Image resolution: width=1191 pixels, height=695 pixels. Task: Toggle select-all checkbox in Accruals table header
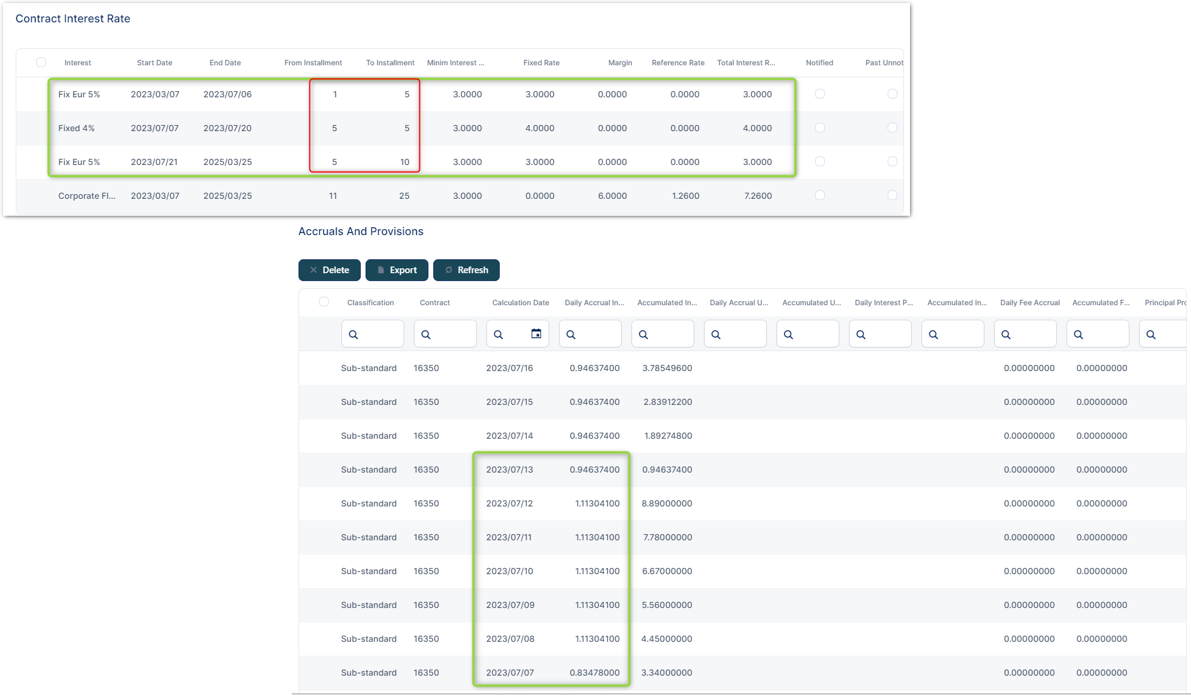tap(324, 302)
